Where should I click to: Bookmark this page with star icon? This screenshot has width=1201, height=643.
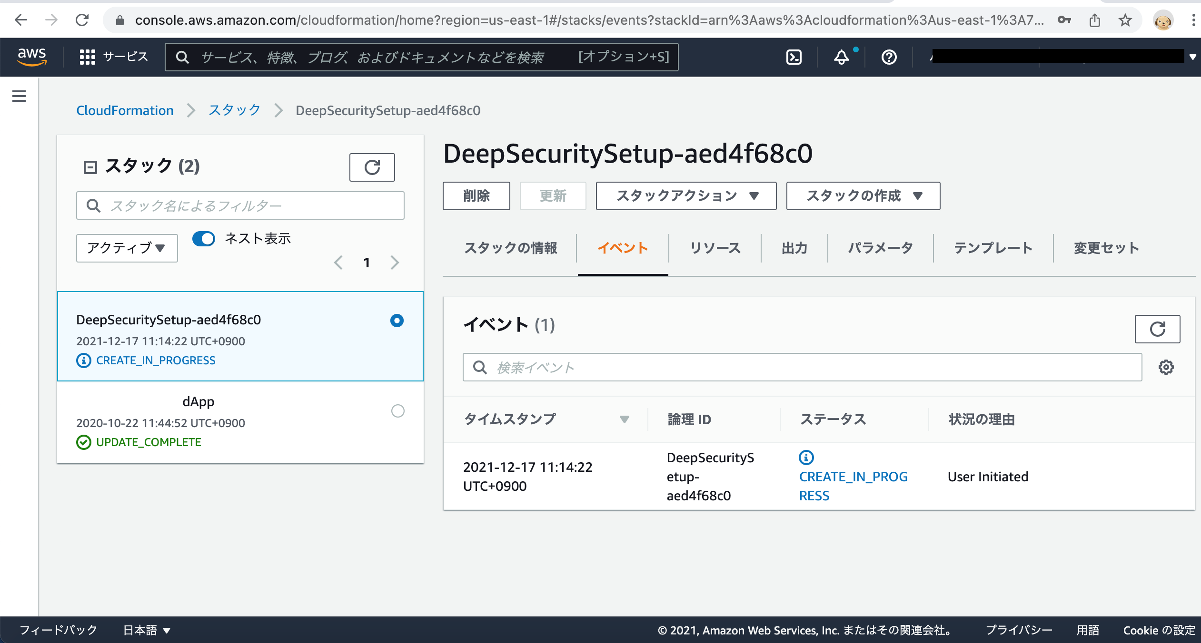[1125, 20]
